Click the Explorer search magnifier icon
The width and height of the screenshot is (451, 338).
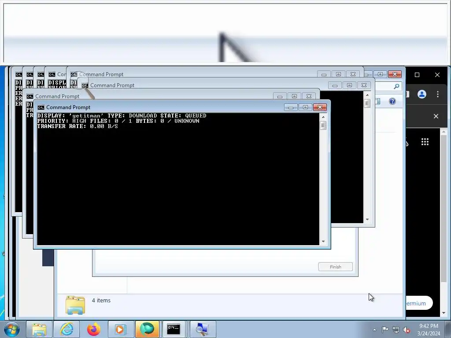click(x=396, y=86)
